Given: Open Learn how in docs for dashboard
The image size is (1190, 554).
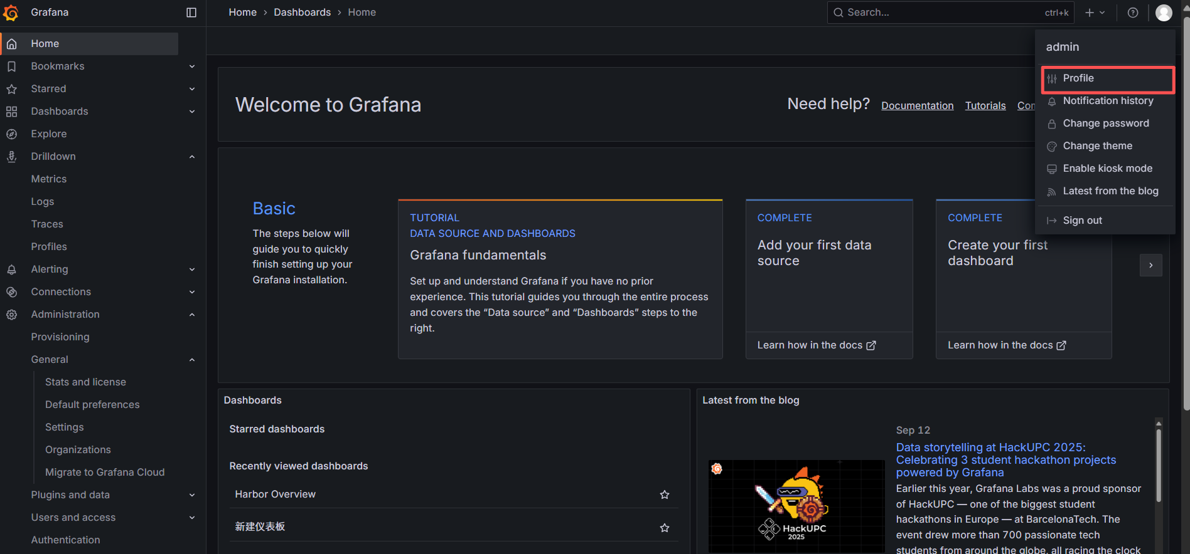Looking at the screenshot, I should click(x=1007, y=345).
